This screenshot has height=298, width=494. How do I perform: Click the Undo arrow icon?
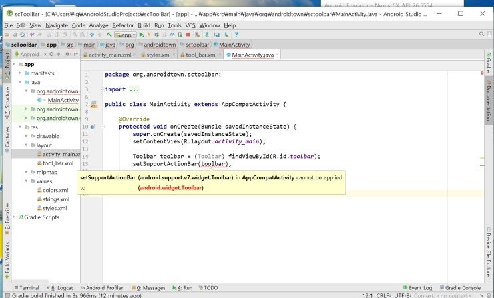32,35
